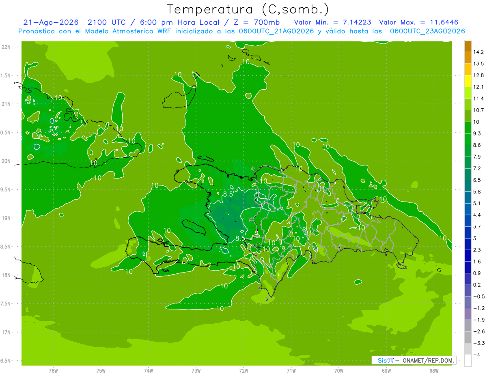The height and width of the screenshot is (376, 487).
Task: Click the '17N' latitude axis label
Action: (x=6, y=332)
